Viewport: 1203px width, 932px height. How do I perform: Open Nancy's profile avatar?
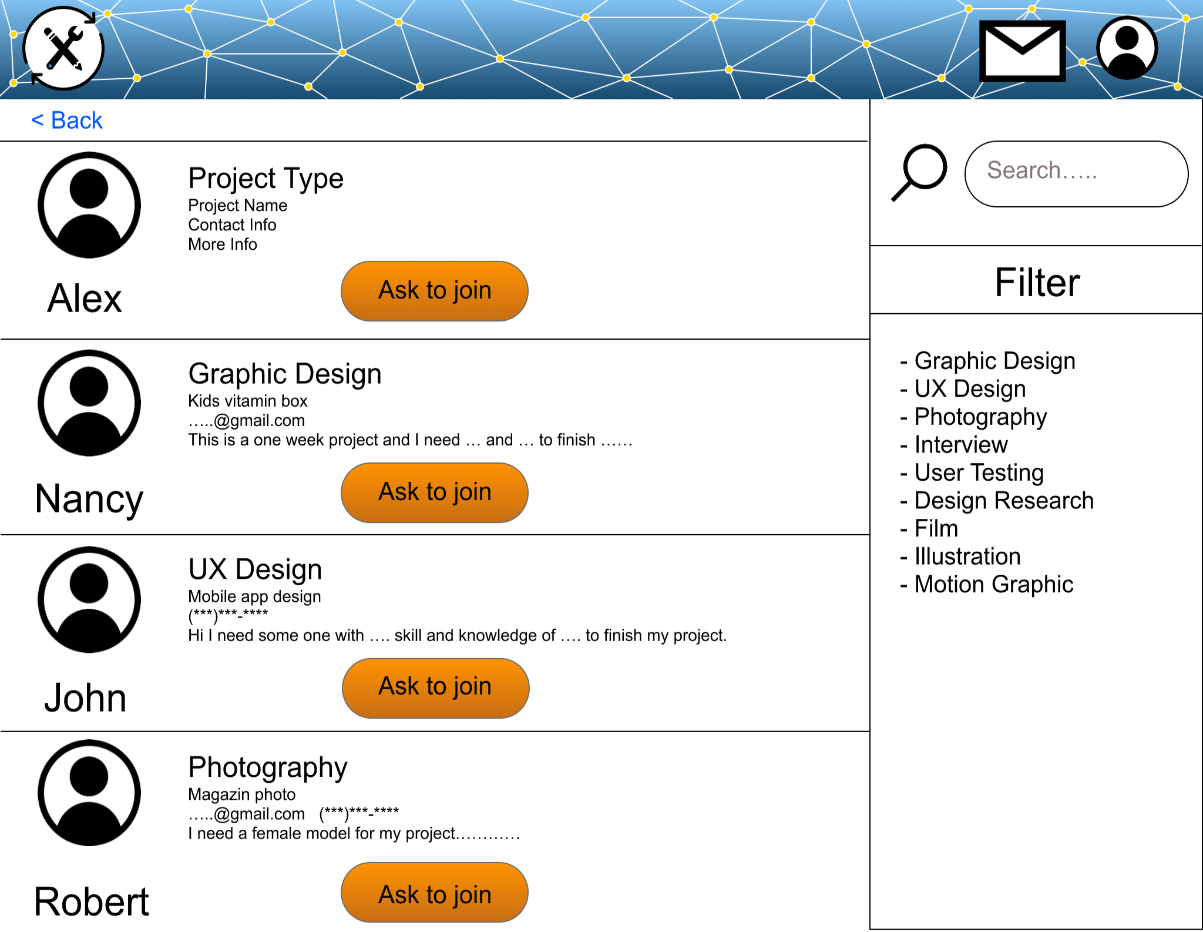[89, 403]
